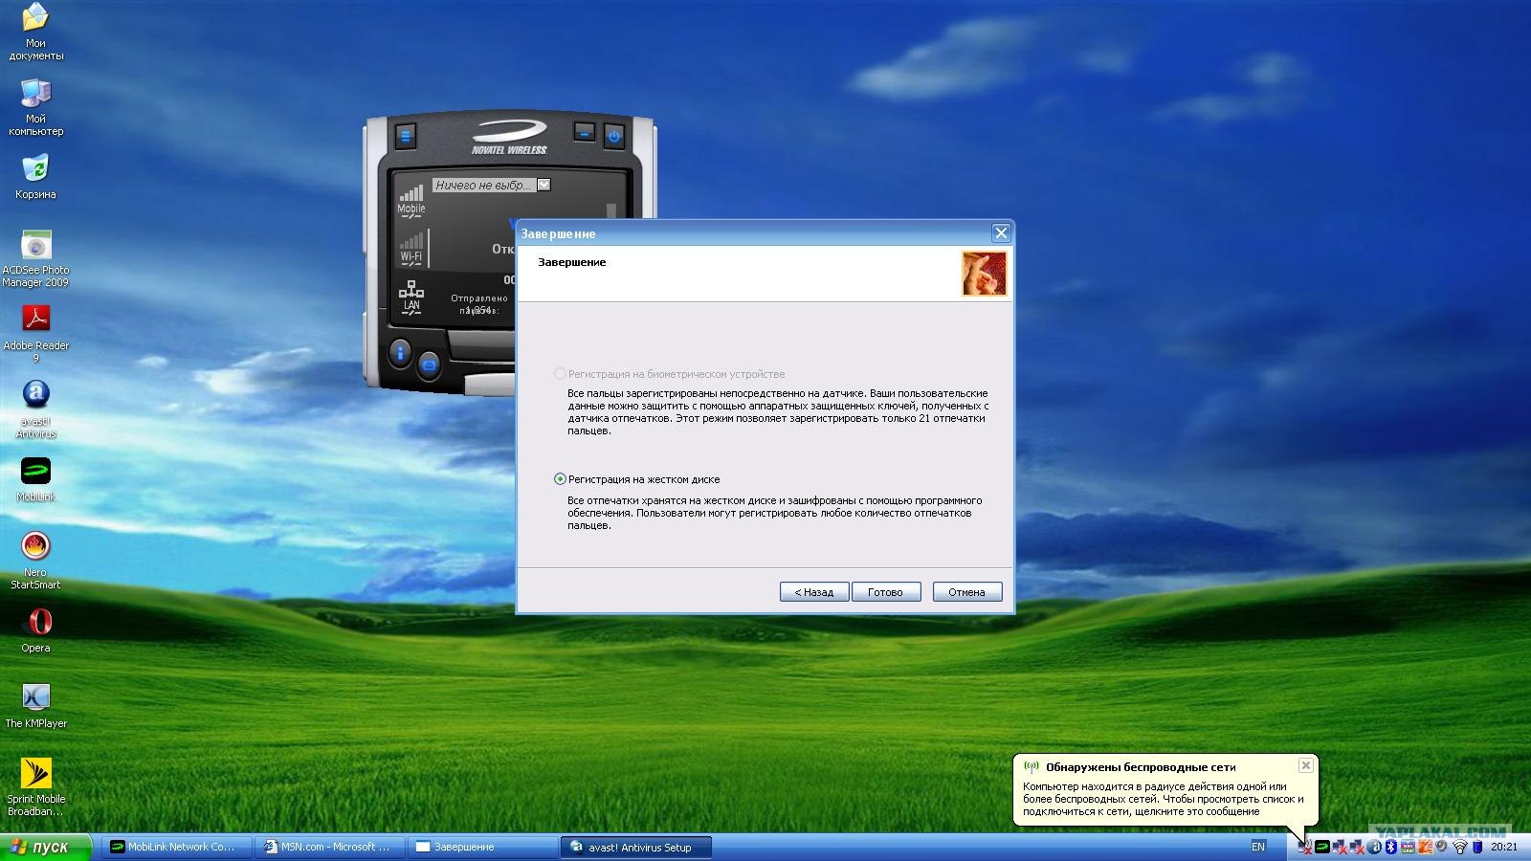Click the EN language indicator
The height and width of the screenshot is (861, 1531).
pos(1258,847)
